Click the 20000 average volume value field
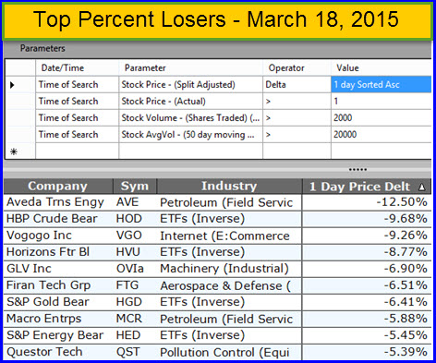Viewport: 436px width, 363px height. click(381, 135)
